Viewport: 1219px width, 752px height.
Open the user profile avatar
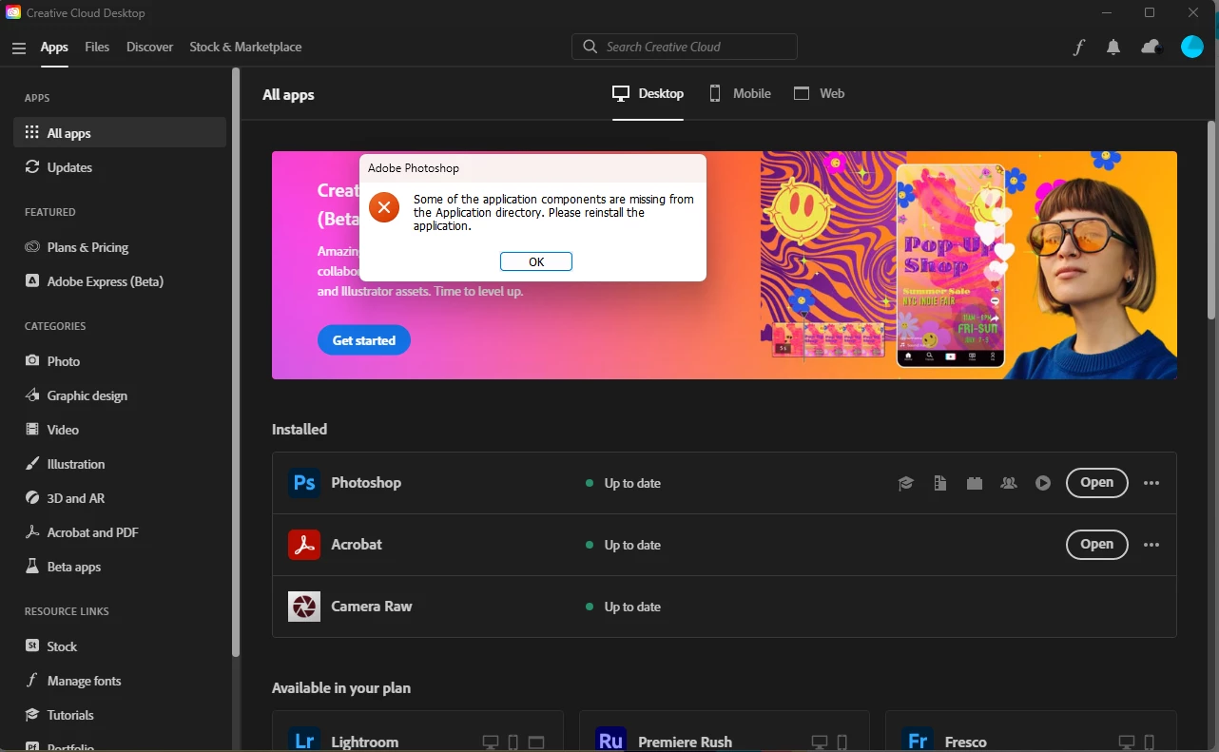point(1192,47)
